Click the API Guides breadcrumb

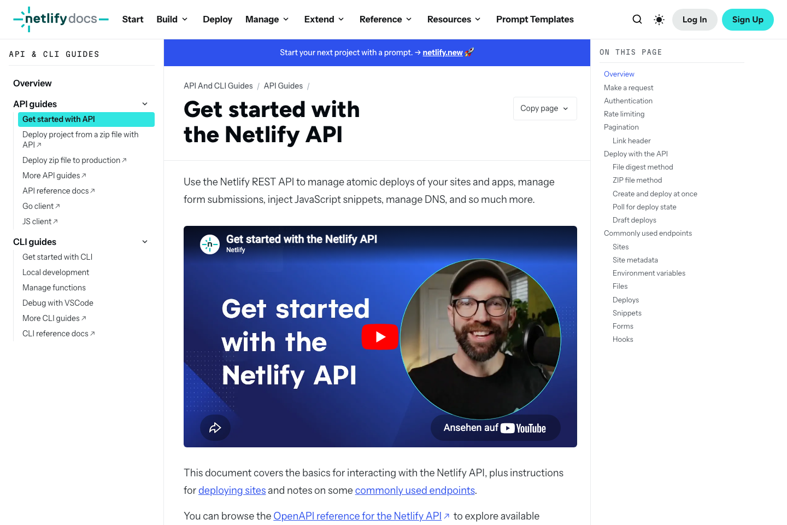pyautogui.click(x=283, y=86)
